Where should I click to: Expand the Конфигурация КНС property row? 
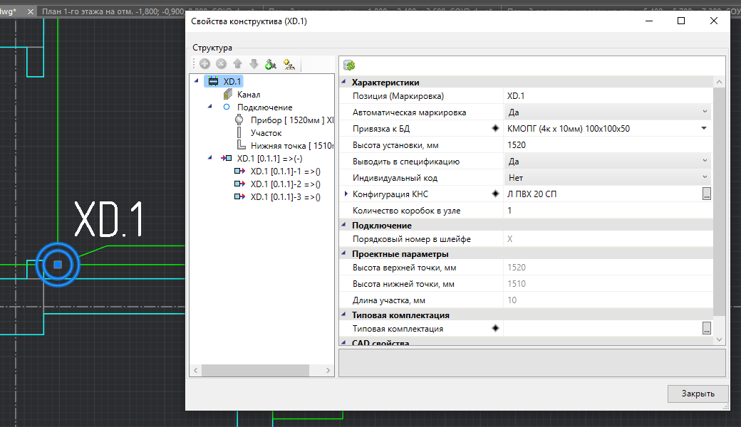point(346,194)
